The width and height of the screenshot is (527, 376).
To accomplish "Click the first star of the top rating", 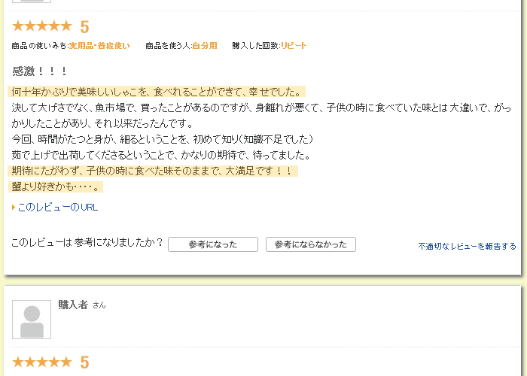I will pos(18,26).
